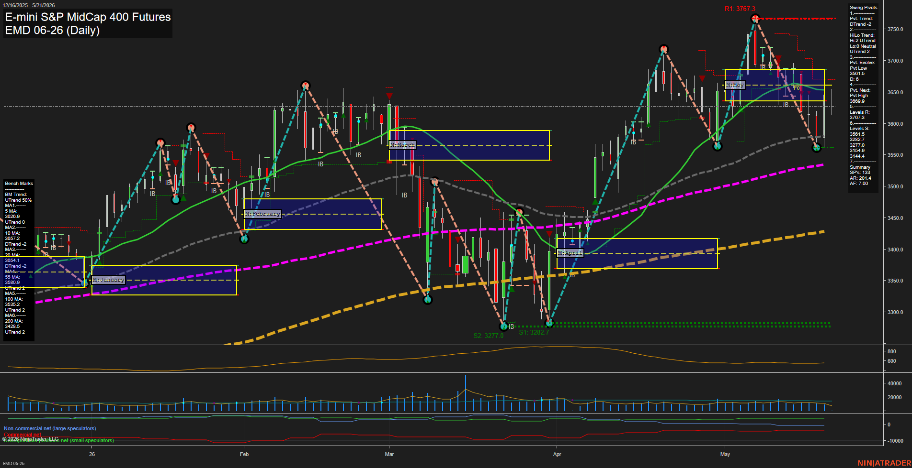Image resolution: width=912 pixels, height=468 pixels.
Task: Select the M:May monthly range label
Action: tap(735, 85)
